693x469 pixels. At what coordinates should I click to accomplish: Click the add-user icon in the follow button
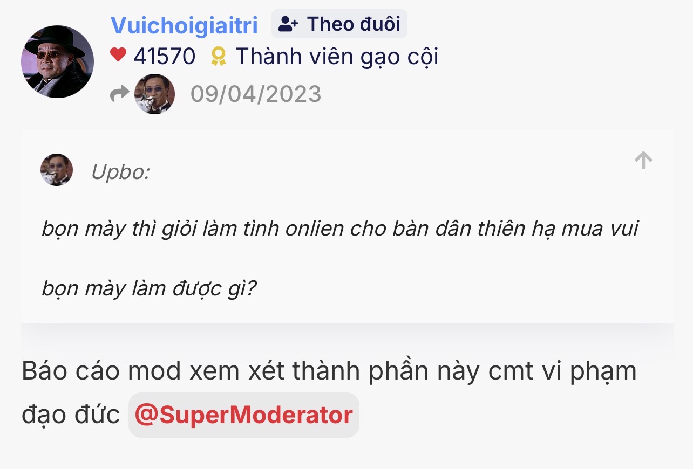[289, 24]
